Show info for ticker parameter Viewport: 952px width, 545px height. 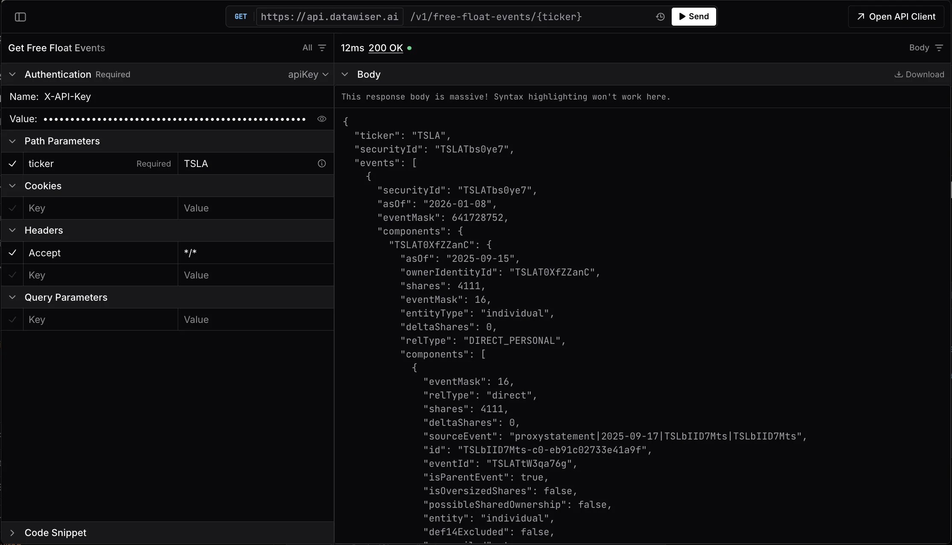tap(322, 164)
